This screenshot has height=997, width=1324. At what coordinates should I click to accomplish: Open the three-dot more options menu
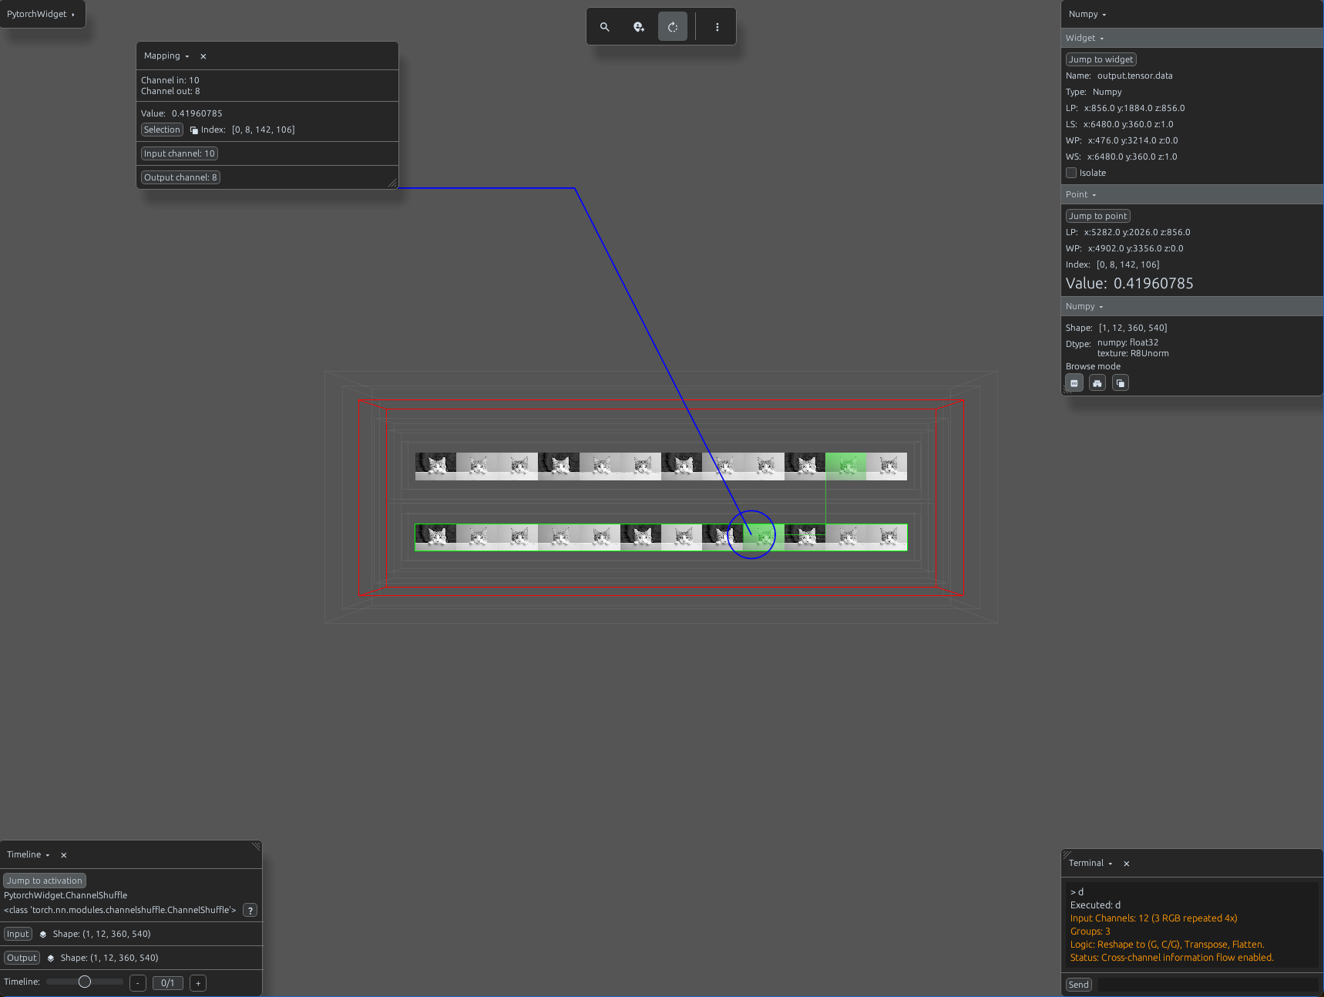[x=717, y=27]
